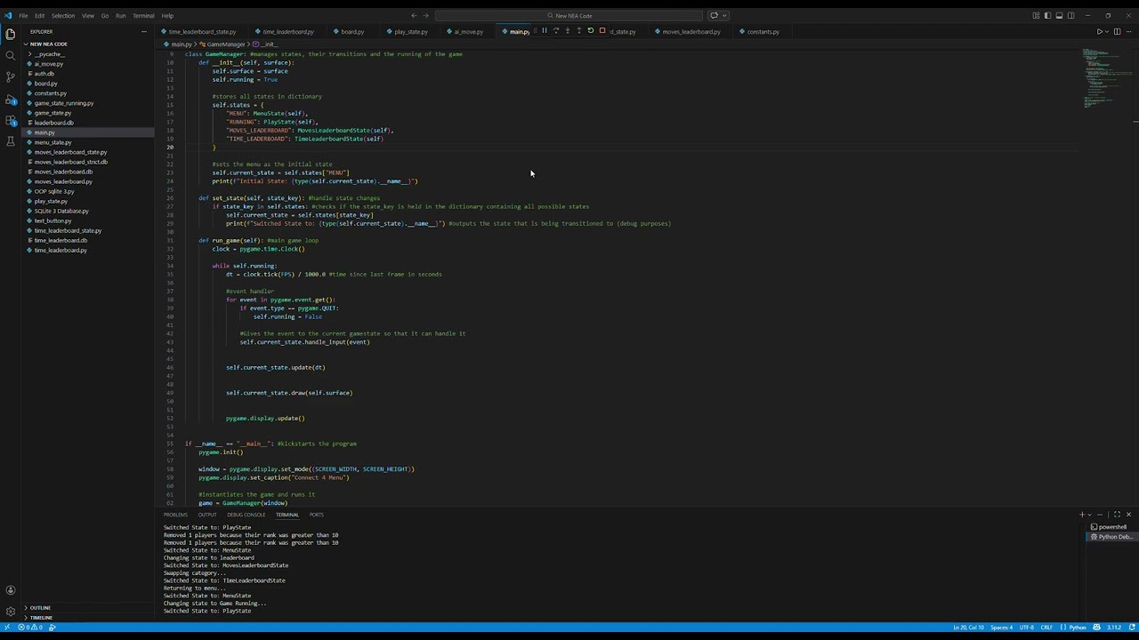Change line endings via CRLF status item
1139x640 pixels.
(1047, 628)
